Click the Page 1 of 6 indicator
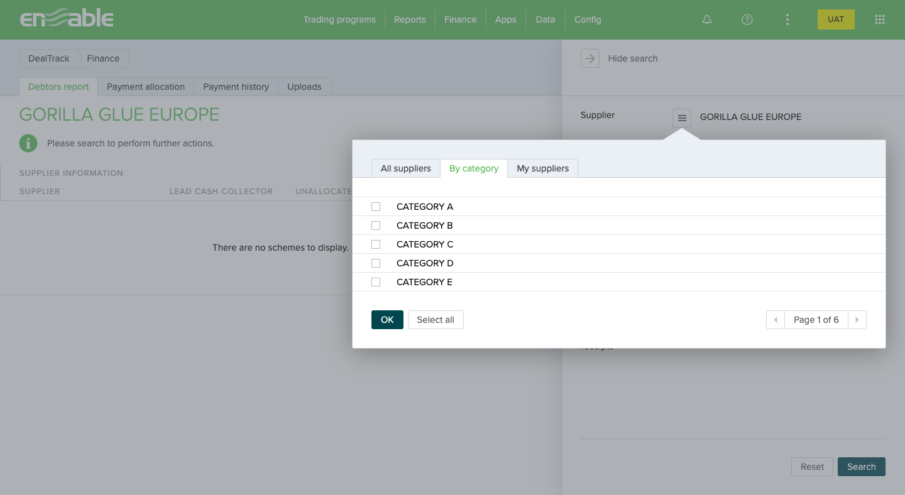 816,320
